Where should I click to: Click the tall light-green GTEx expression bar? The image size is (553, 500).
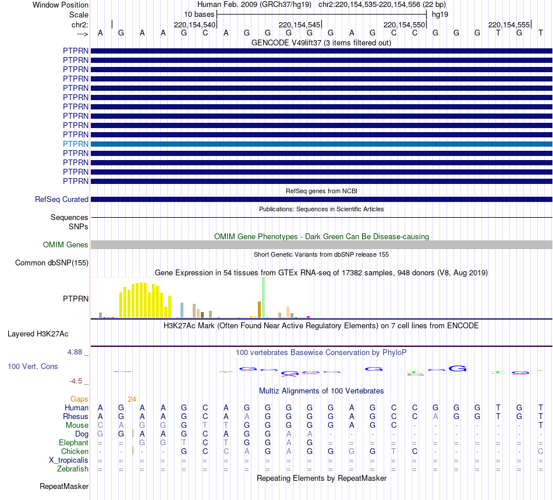click(263, 297)
